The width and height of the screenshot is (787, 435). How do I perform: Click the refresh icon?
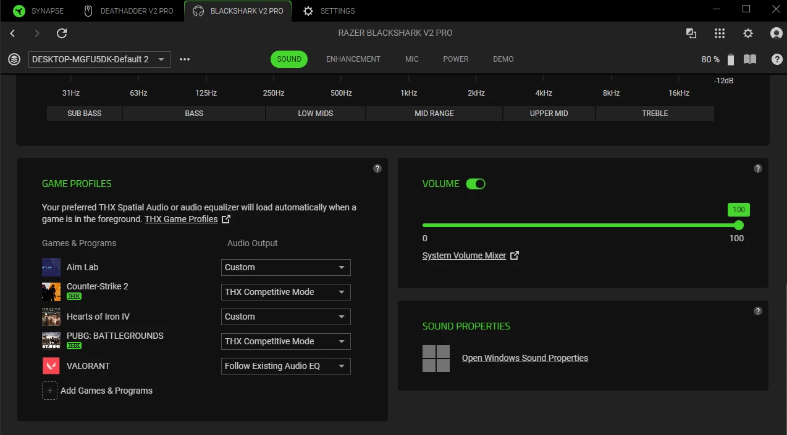[x=62, y=33]
